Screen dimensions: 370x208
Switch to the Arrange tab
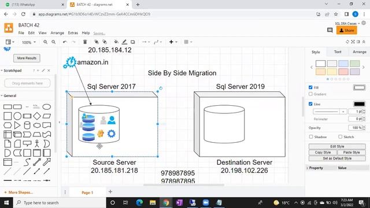pos(360,51)
